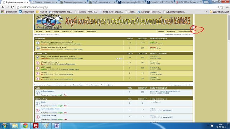Open the Chrome menu hamburger icon
Screen dimensions: 230x129
227,7
